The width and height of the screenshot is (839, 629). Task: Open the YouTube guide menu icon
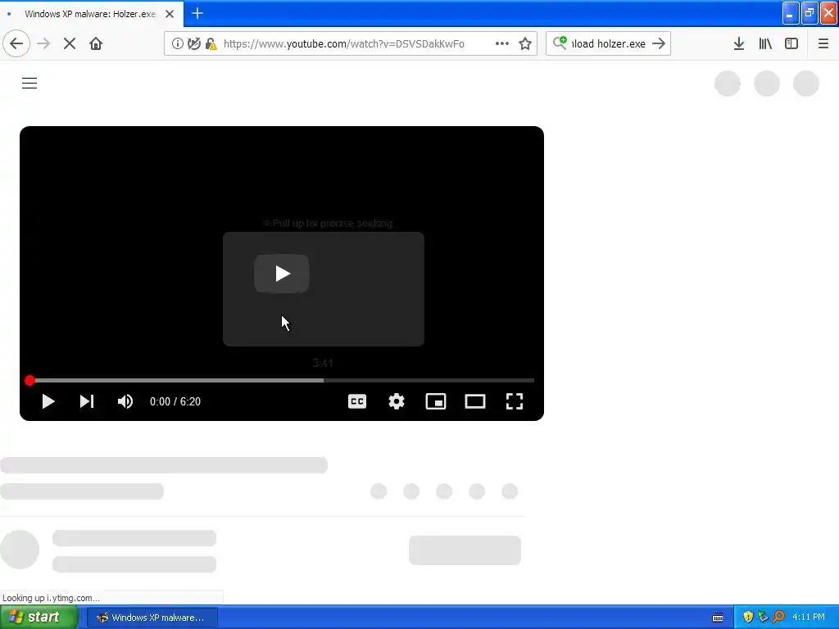(x=29, y=83)
